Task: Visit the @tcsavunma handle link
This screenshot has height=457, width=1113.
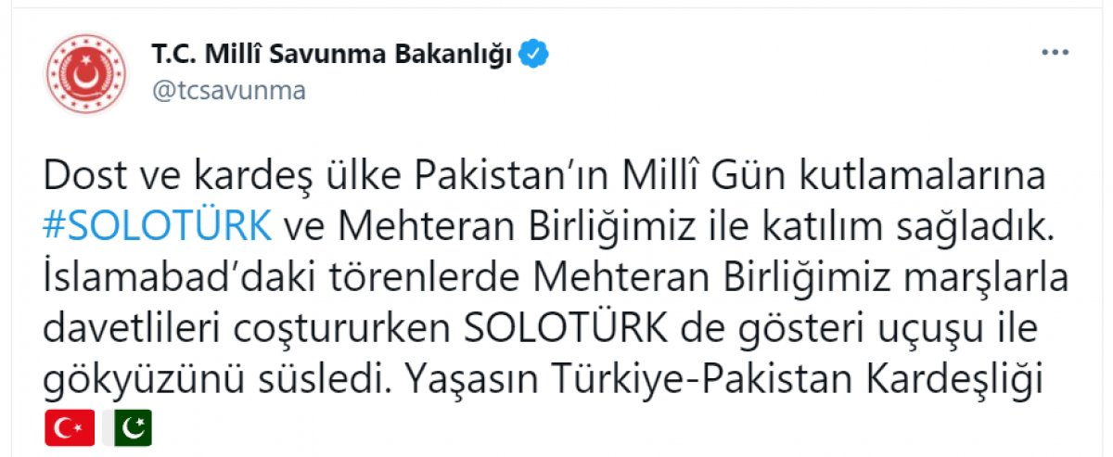Action: pos(227,93)
